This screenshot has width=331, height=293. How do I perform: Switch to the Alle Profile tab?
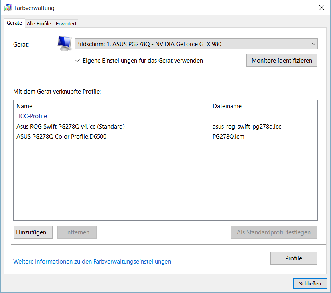coord(39,23)
